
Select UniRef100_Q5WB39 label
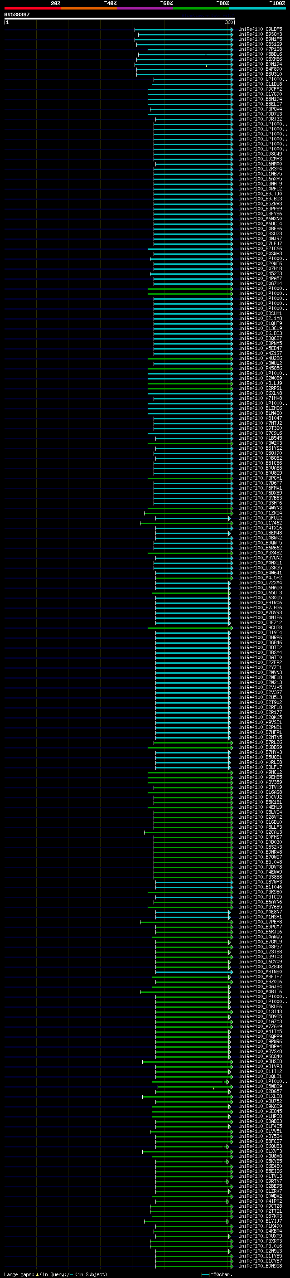coord(260,1086)
